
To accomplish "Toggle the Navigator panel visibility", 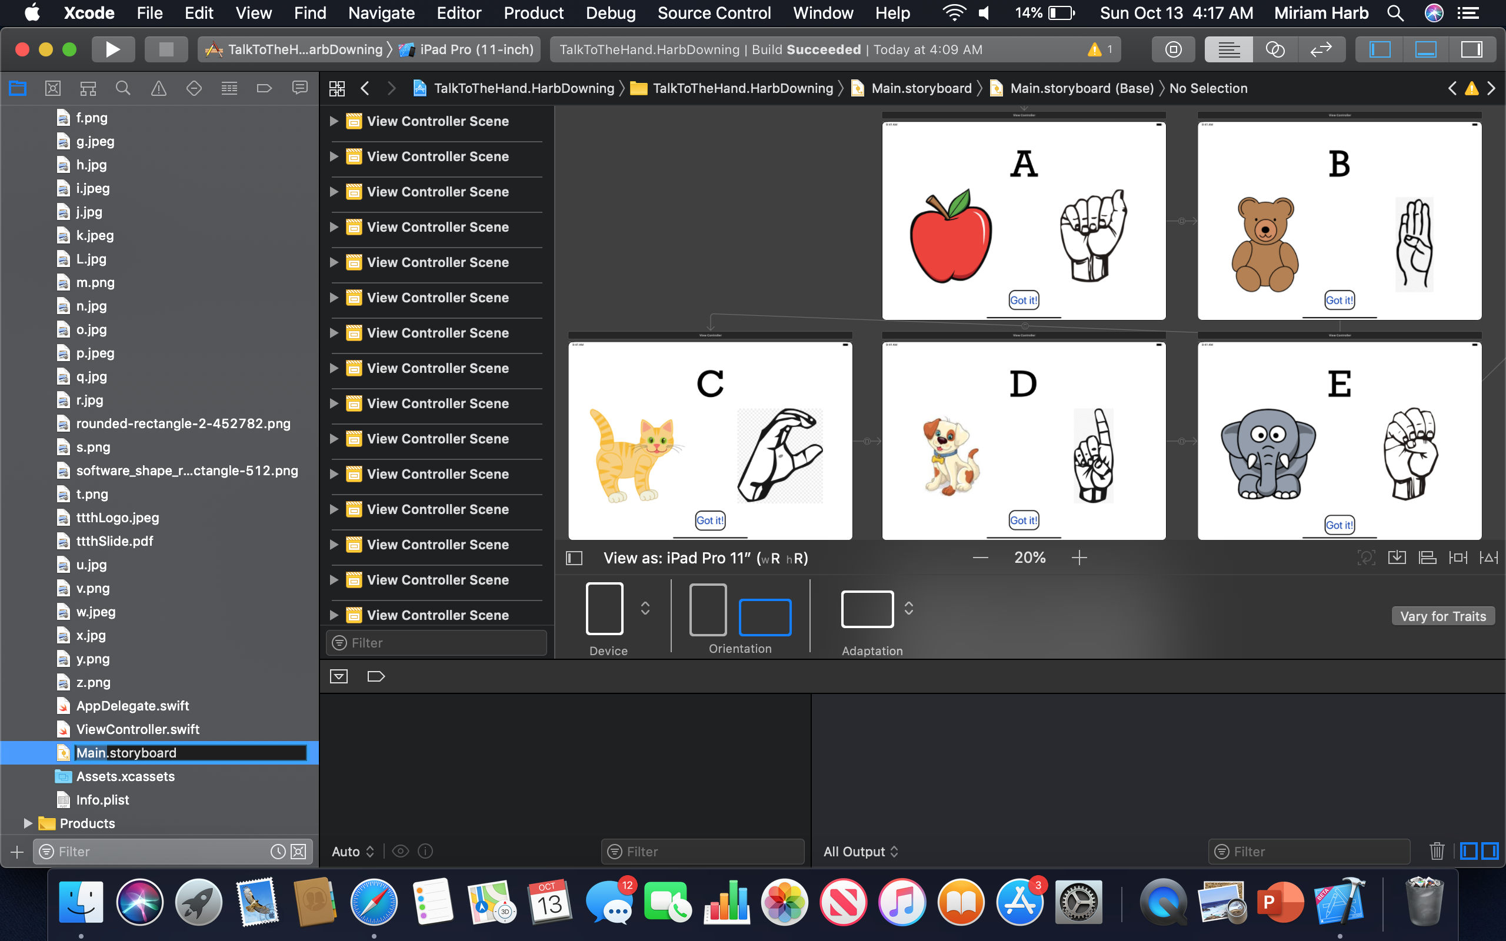I will [1379, 49].
